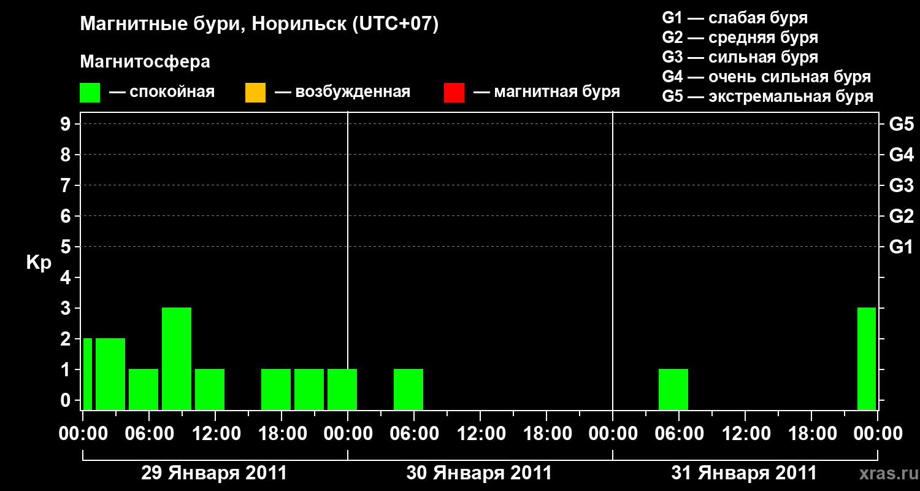Select the G3 — сильная буря description
Screen dimensions: 920x491
point(740,58)
